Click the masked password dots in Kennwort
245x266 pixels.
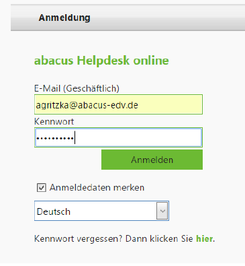[x=55, y=138]
